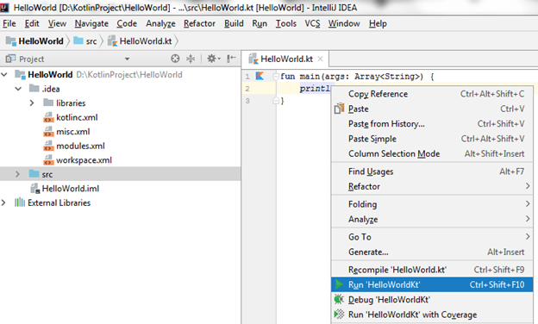This screenshot has width=538, height=324.
Task: Close the HelloWorld.kt editor tab
Action: click(x=320, y=59)
